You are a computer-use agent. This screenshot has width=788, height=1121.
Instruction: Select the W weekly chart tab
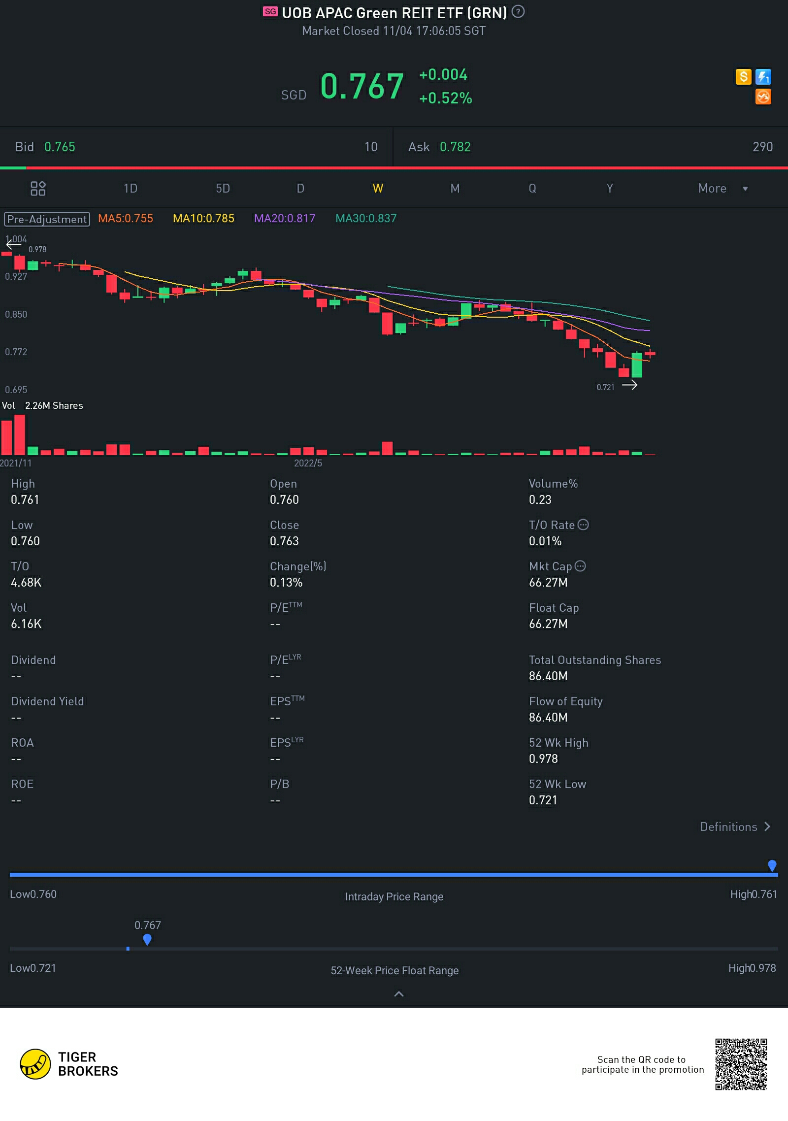(x=378, y=188)
